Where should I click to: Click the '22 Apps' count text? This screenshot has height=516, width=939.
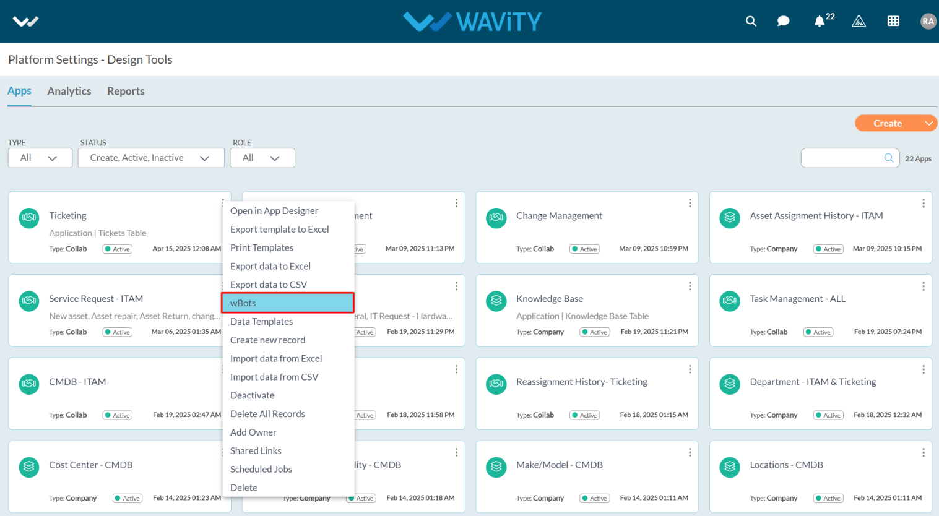click(x=918, y=159)
